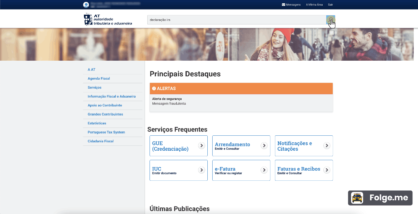Open the Agenda Fiscal sidebar item
418x214 pixels.
[x=99, y=79]
